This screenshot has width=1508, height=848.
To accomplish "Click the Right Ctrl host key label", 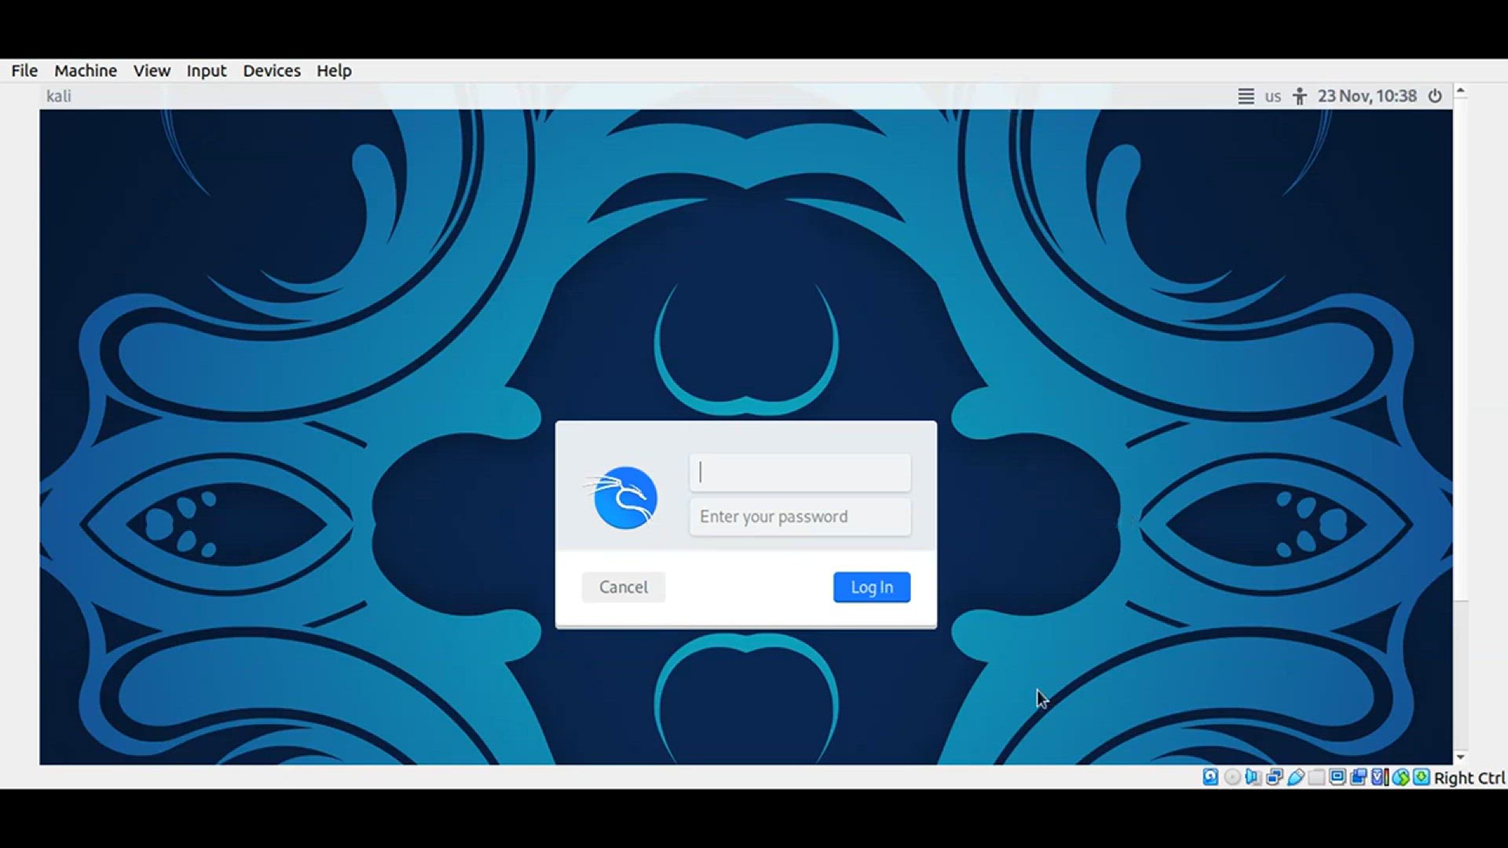I will point(1470,778).
